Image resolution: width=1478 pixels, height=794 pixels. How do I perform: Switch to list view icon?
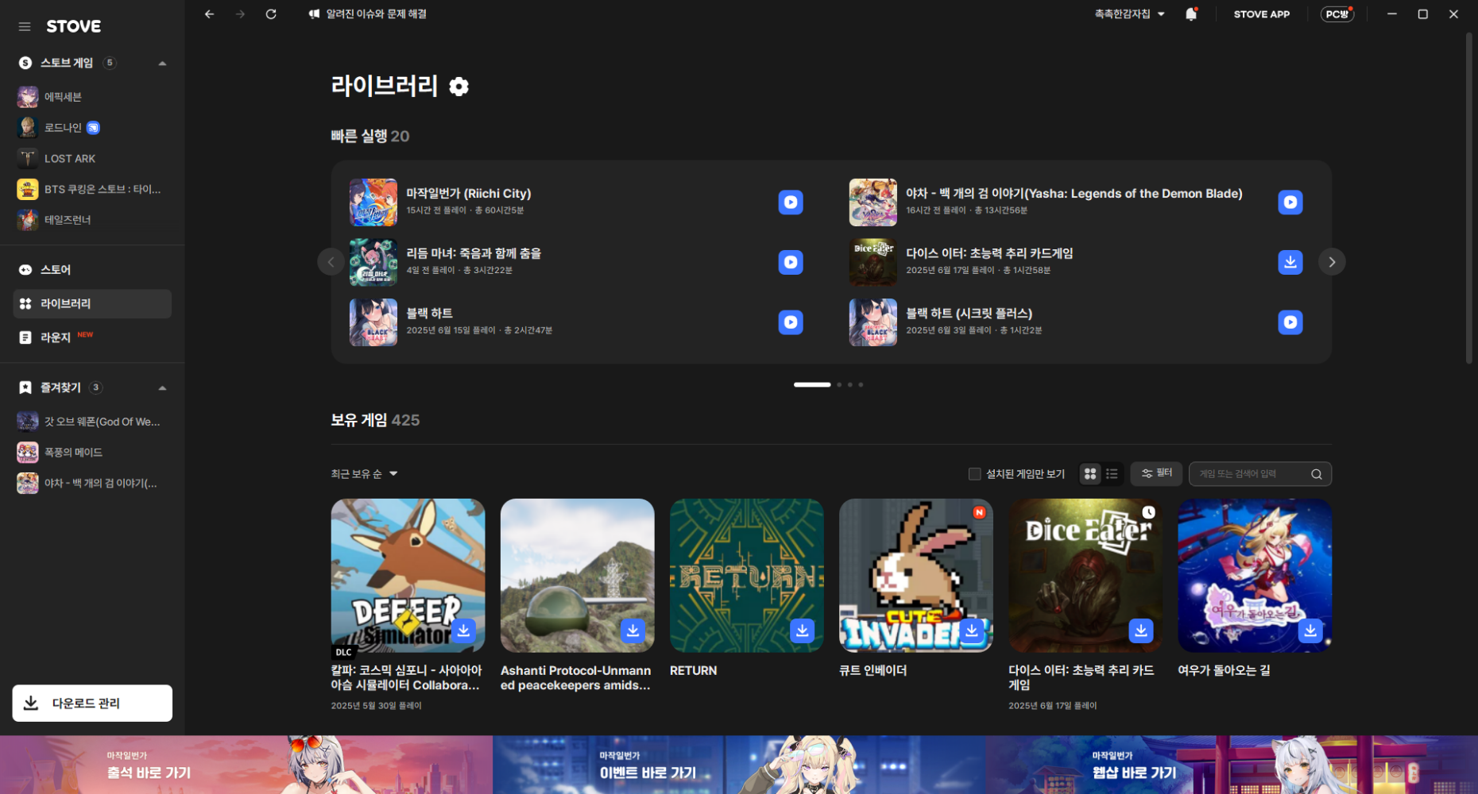click(1112, 474)
